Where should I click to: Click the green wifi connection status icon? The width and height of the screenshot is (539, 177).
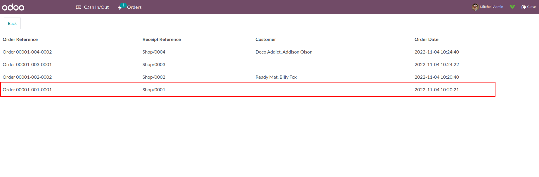coord(512,7)
